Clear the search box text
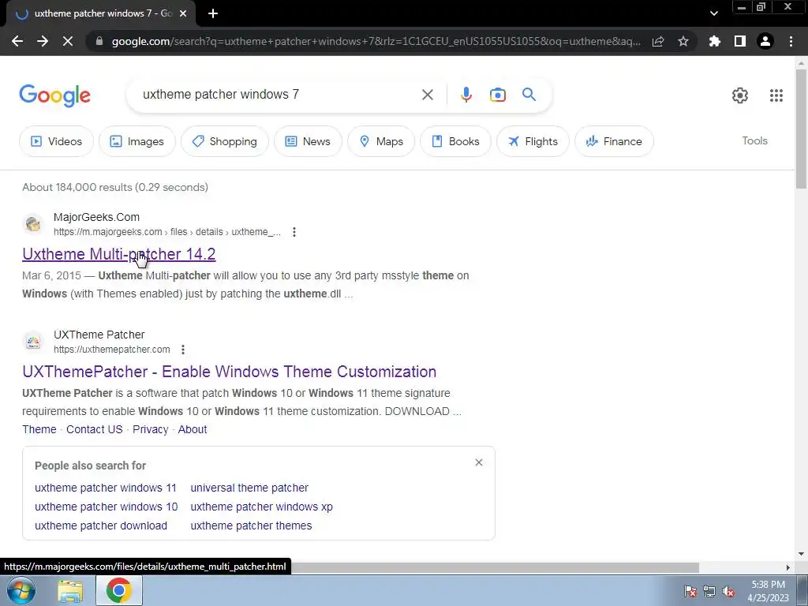Viewport: 808px width, 606px height. coord(427,95)
